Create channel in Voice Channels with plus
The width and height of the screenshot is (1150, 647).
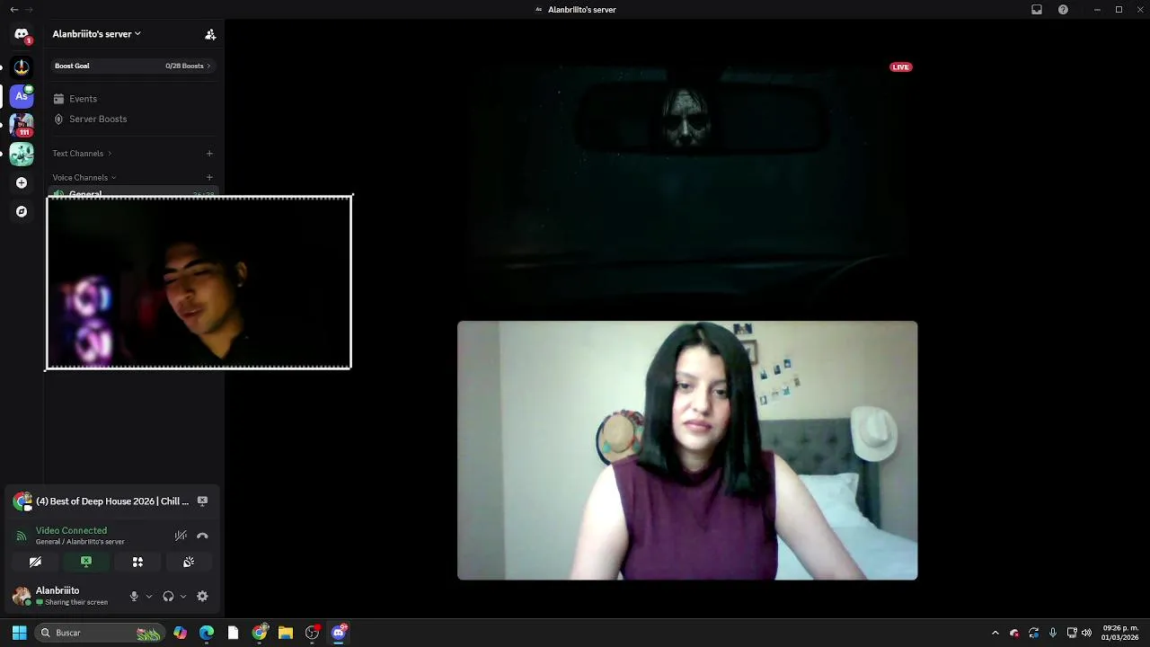(x=209, y=178)
